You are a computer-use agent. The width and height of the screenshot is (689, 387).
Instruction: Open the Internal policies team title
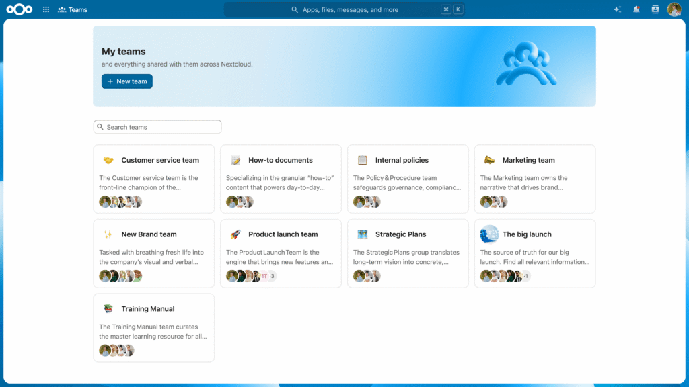pyautogui.click(x=402, y=160)
